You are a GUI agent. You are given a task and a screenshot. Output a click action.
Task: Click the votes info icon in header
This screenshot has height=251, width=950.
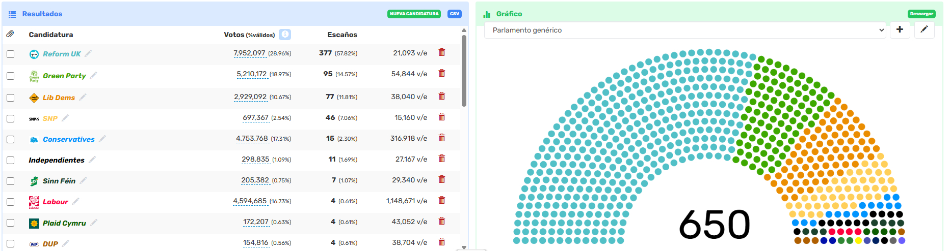click(285, 35)
